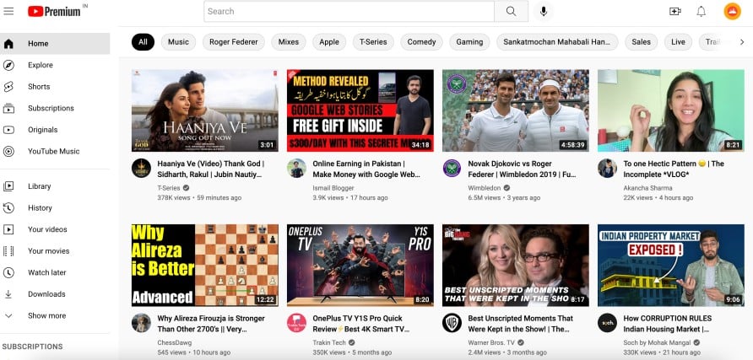753x360 pixels.
Task: Click the Your movies film icon
Action: [x=8, y=251]
